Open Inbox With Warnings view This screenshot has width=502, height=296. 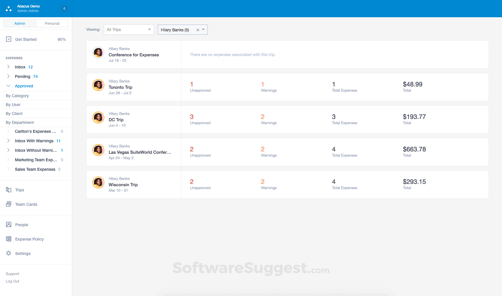[x=34, y=141]
